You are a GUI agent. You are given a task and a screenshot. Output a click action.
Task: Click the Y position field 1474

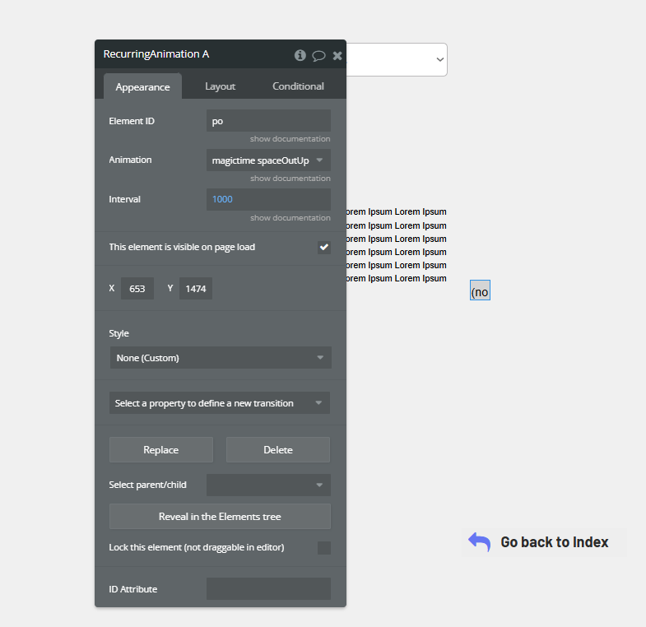[x=196, y=288]
